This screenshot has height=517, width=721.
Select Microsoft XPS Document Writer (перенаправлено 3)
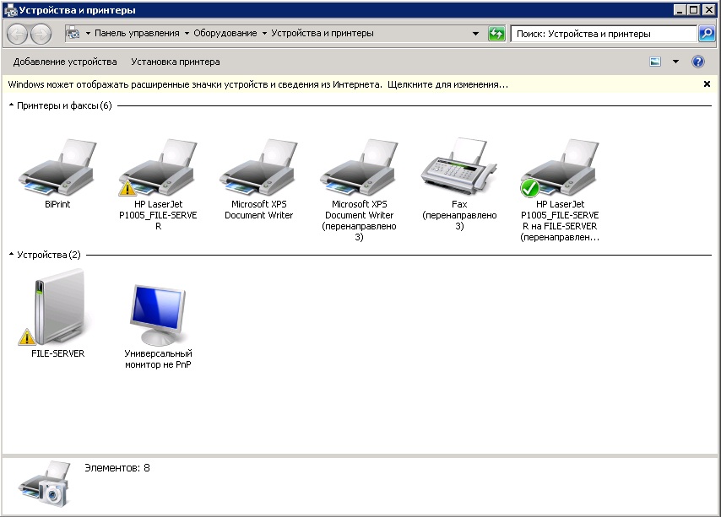359,167
